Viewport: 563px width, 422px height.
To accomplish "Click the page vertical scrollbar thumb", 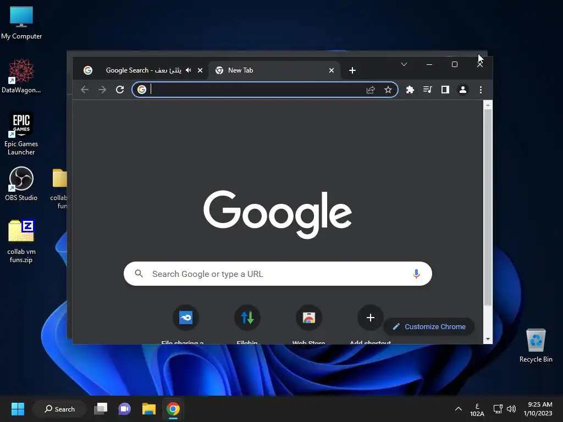I will coord(488,207).
